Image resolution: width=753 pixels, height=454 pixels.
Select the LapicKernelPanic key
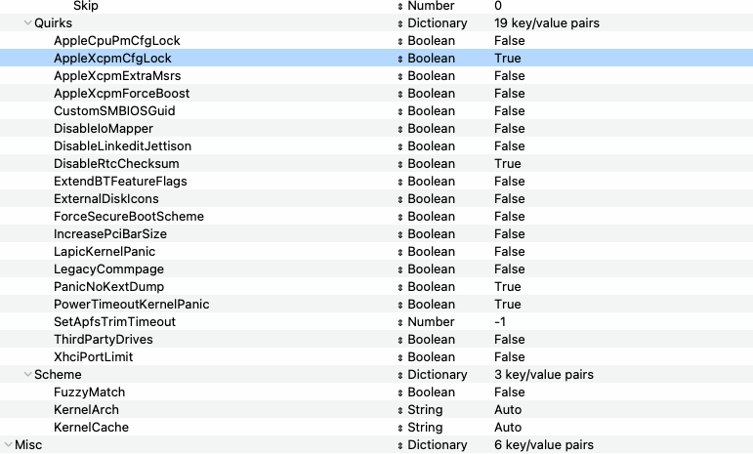[x=105, y=252]
